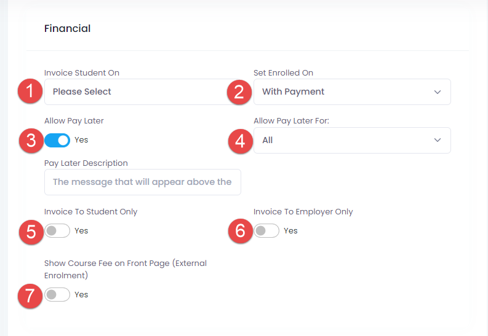Click the Invoice To Employer Only label
Image resolution: width=488 pixels, height=336 pixels.
[x=303, y=212]
